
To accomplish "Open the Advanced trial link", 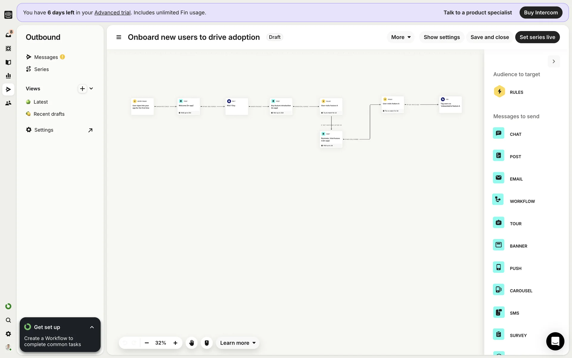I will [112, 13].
